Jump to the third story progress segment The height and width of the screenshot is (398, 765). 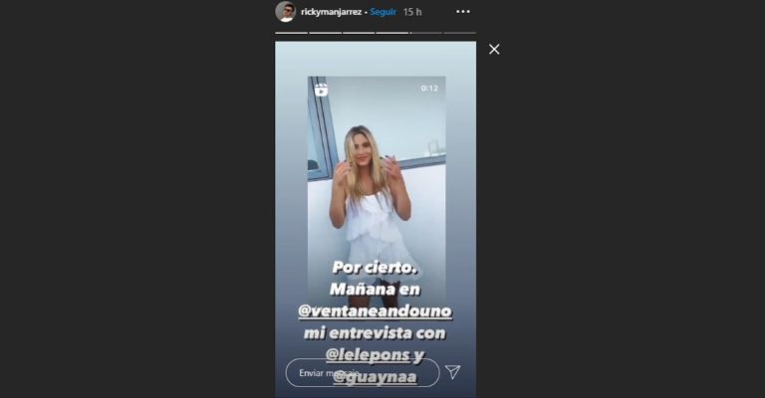[x=359, y=33]
